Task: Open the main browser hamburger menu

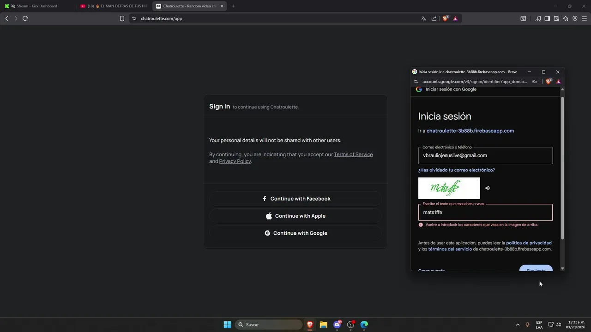Action: (x=584, y=18)
